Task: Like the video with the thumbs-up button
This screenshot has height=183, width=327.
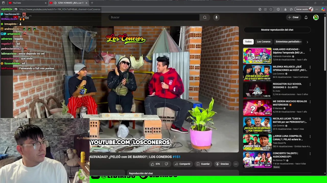Action: click(155, 164)
